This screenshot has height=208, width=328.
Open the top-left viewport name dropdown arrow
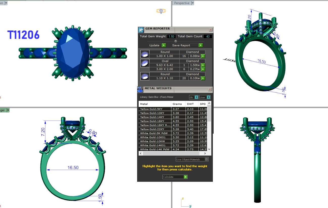6,3
